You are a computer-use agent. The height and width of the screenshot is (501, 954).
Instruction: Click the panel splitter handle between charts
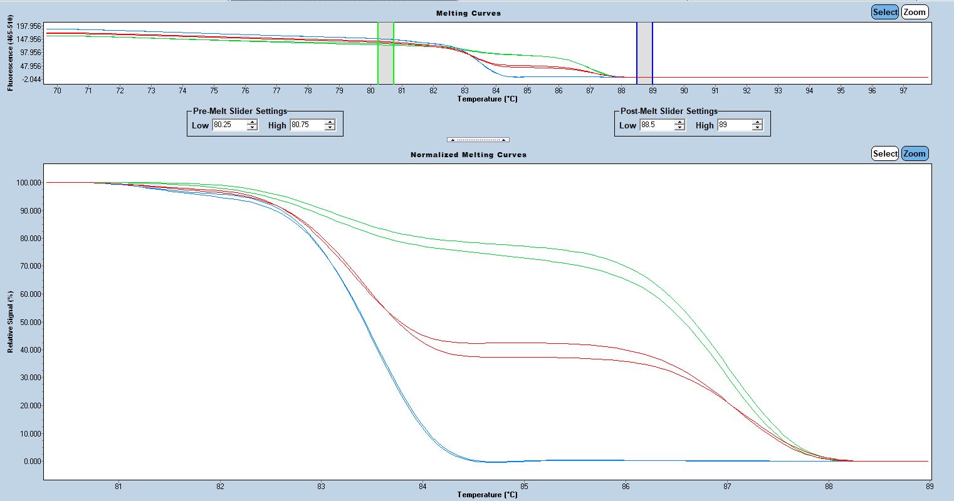coord(478,140)
